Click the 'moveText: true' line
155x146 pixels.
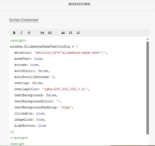[29, 59]
